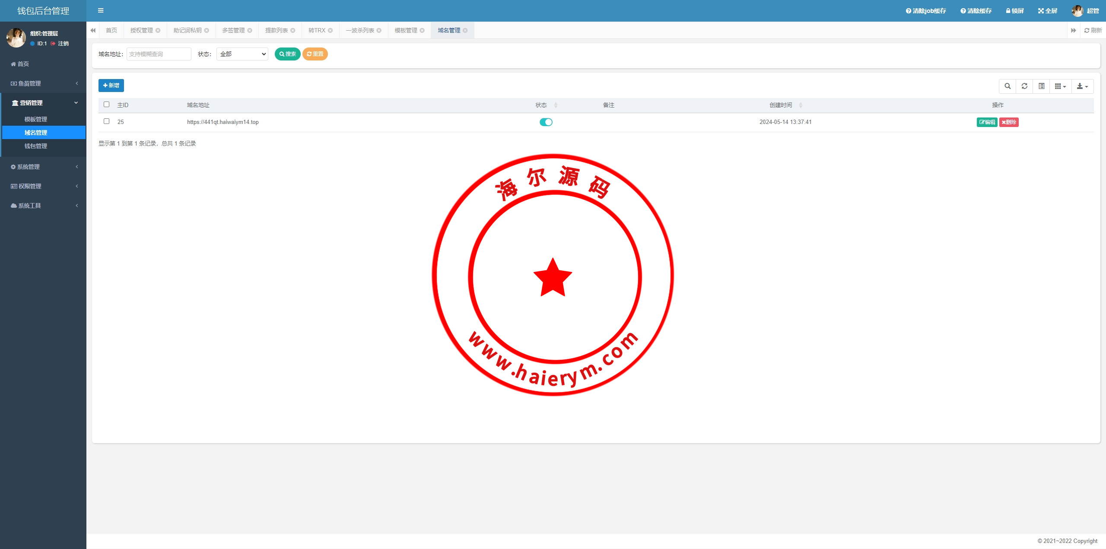Check the select-all checkbox in table header
The image size is (1106, 549).
[x=107, y=105]
